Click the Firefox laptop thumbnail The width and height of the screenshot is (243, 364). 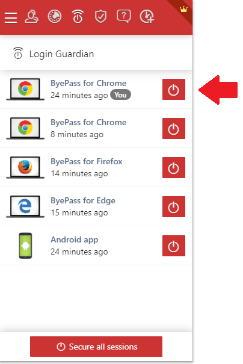click(x=25, y=167)
